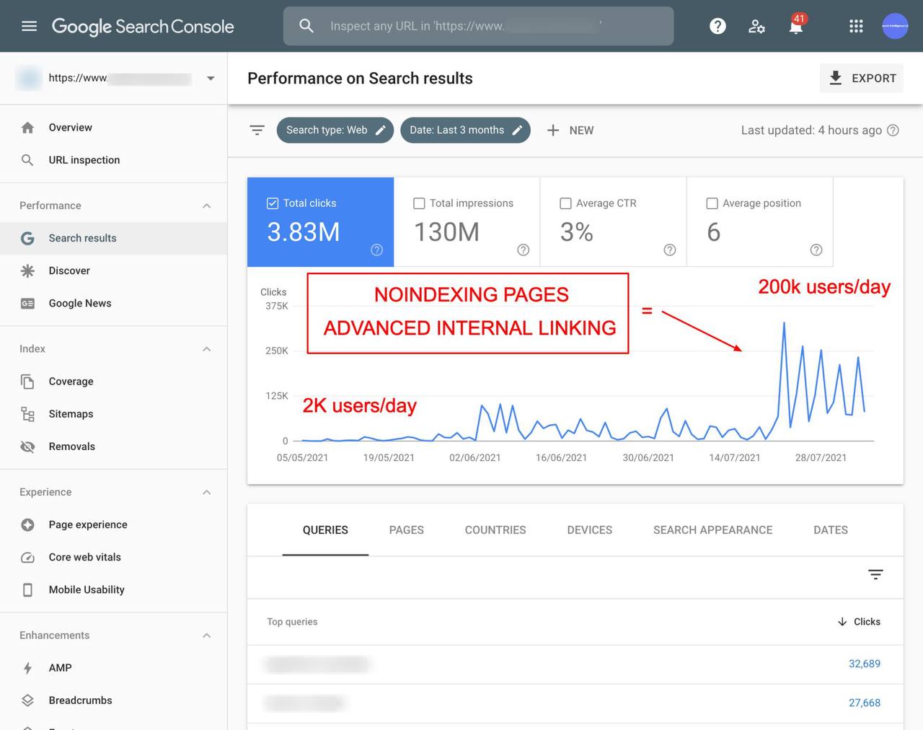Check the Average CTR checkbox
The width and height of the screenshot is (923, 730).
(x=565, y=203)
